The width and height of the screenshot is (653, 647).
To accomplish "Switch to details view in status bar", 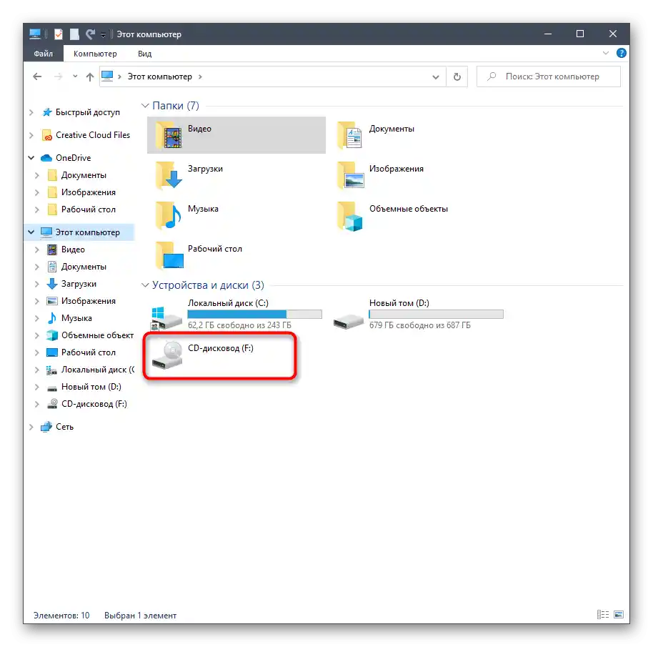I will (603, 615).
